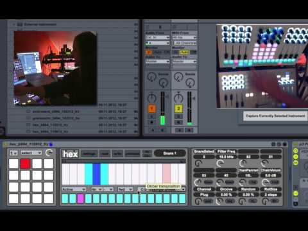Set monitor to Auto on track 2

pyautogui.click(x=184, y=52)
